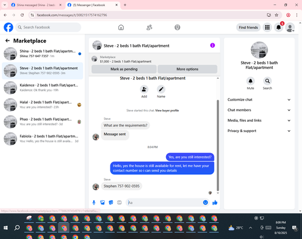The height and width of the screenshot is (239, 302).
Task: Click the 'Stephen 757-902-0595' message
Action: pos(121,186)
